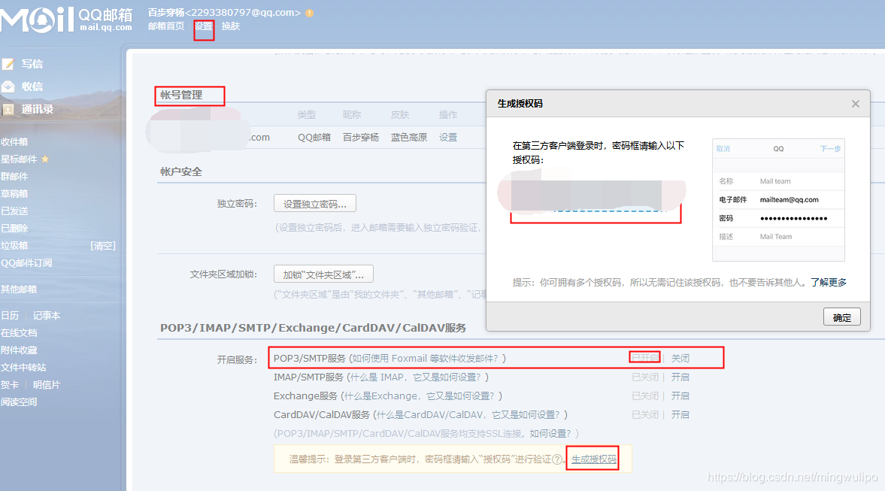Open 收信 to check mail
This screenshot has width=885, height=491.
pos(32,86)
